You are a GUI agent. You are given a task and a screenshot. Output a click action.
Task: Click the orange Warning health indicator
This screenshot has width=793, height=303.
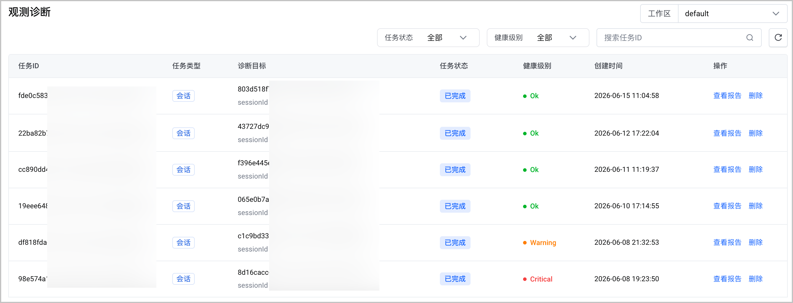click(539, 242)
